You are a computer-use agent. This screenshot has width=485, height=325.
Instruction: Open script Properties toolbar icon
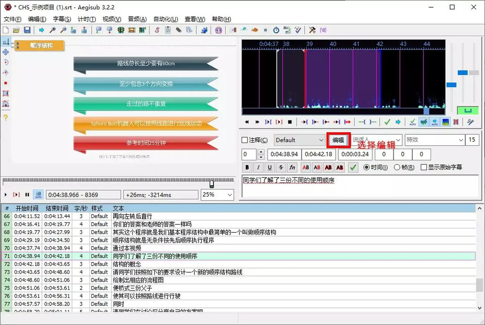tap(168, 30)
